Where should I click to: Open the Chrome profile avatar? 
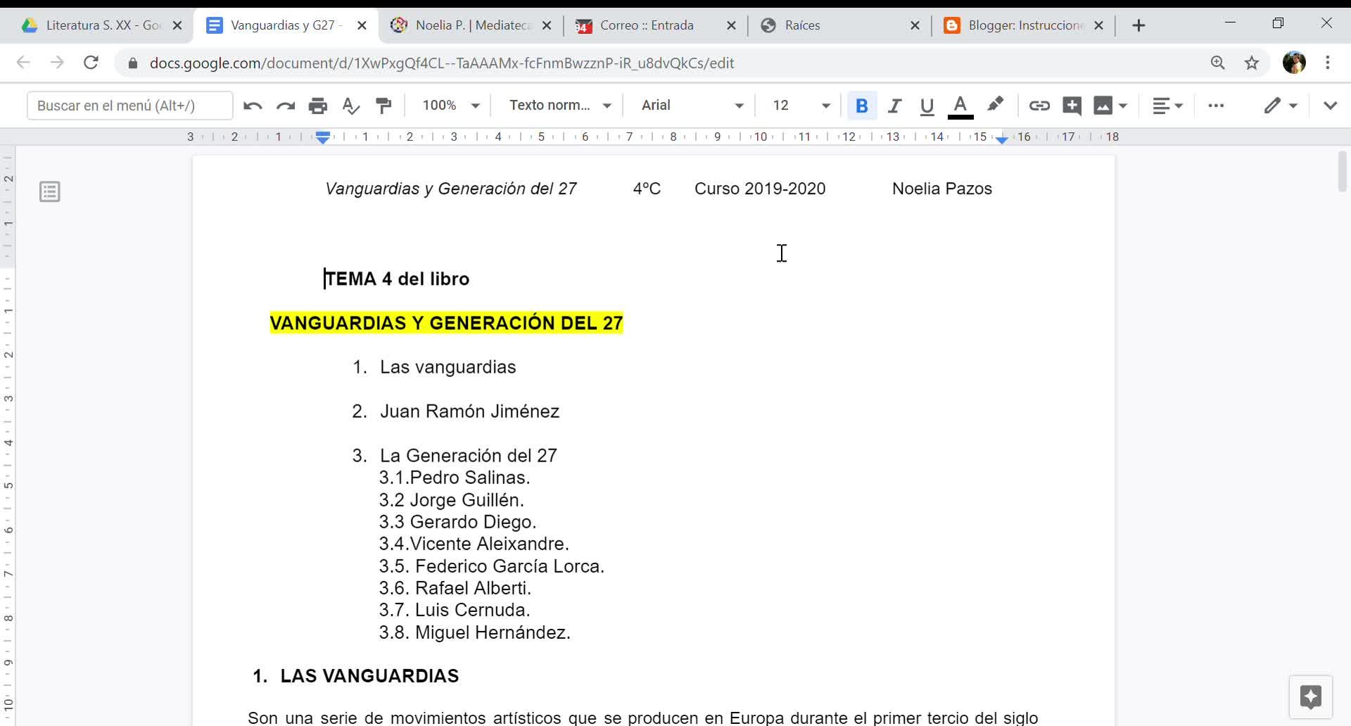click(1294, 63)
